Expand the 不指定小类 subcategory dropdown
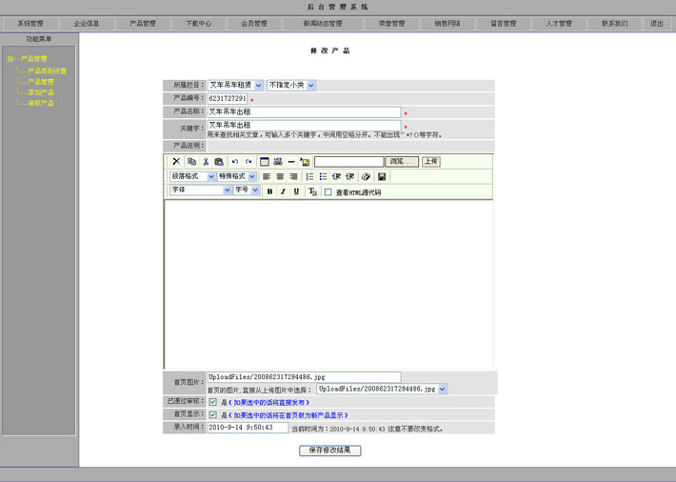The width and height of the screenshot is (676, 482). [x=291, y=85]
